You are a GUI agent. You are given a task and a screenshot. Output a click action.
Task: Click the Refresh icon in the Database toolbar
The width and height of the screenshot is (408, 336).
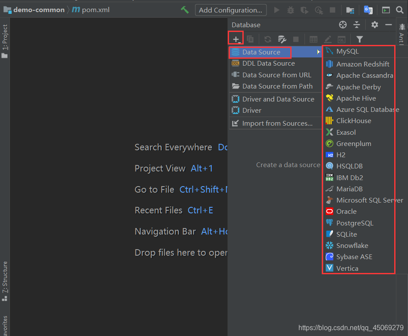(x=268, y=39)
